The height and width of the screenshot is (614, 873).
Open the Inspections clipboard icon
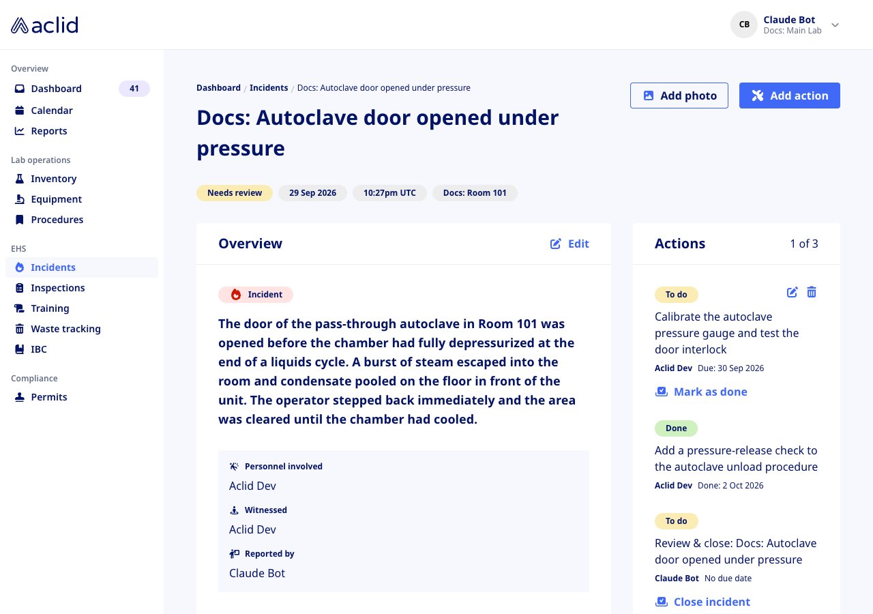tap(20, 288)
